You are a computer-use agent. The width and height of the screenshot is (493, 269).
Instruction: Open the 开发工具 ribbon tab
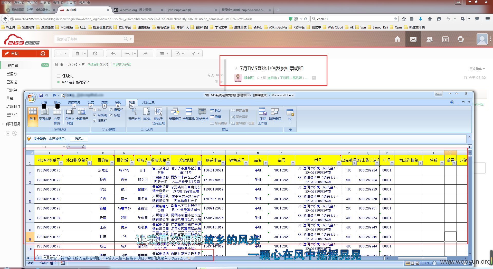point(148,102)
